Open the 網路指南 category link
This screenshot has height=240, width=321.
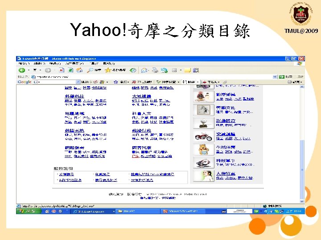[x=74, y=148]
